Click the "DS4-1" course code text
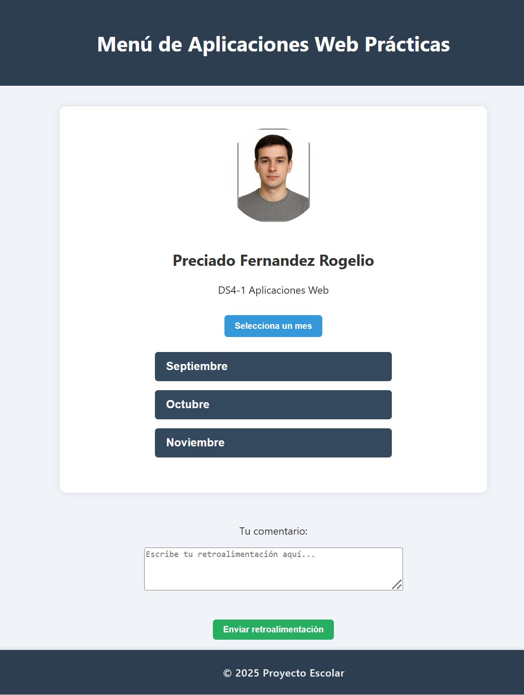 coord(232,290)
